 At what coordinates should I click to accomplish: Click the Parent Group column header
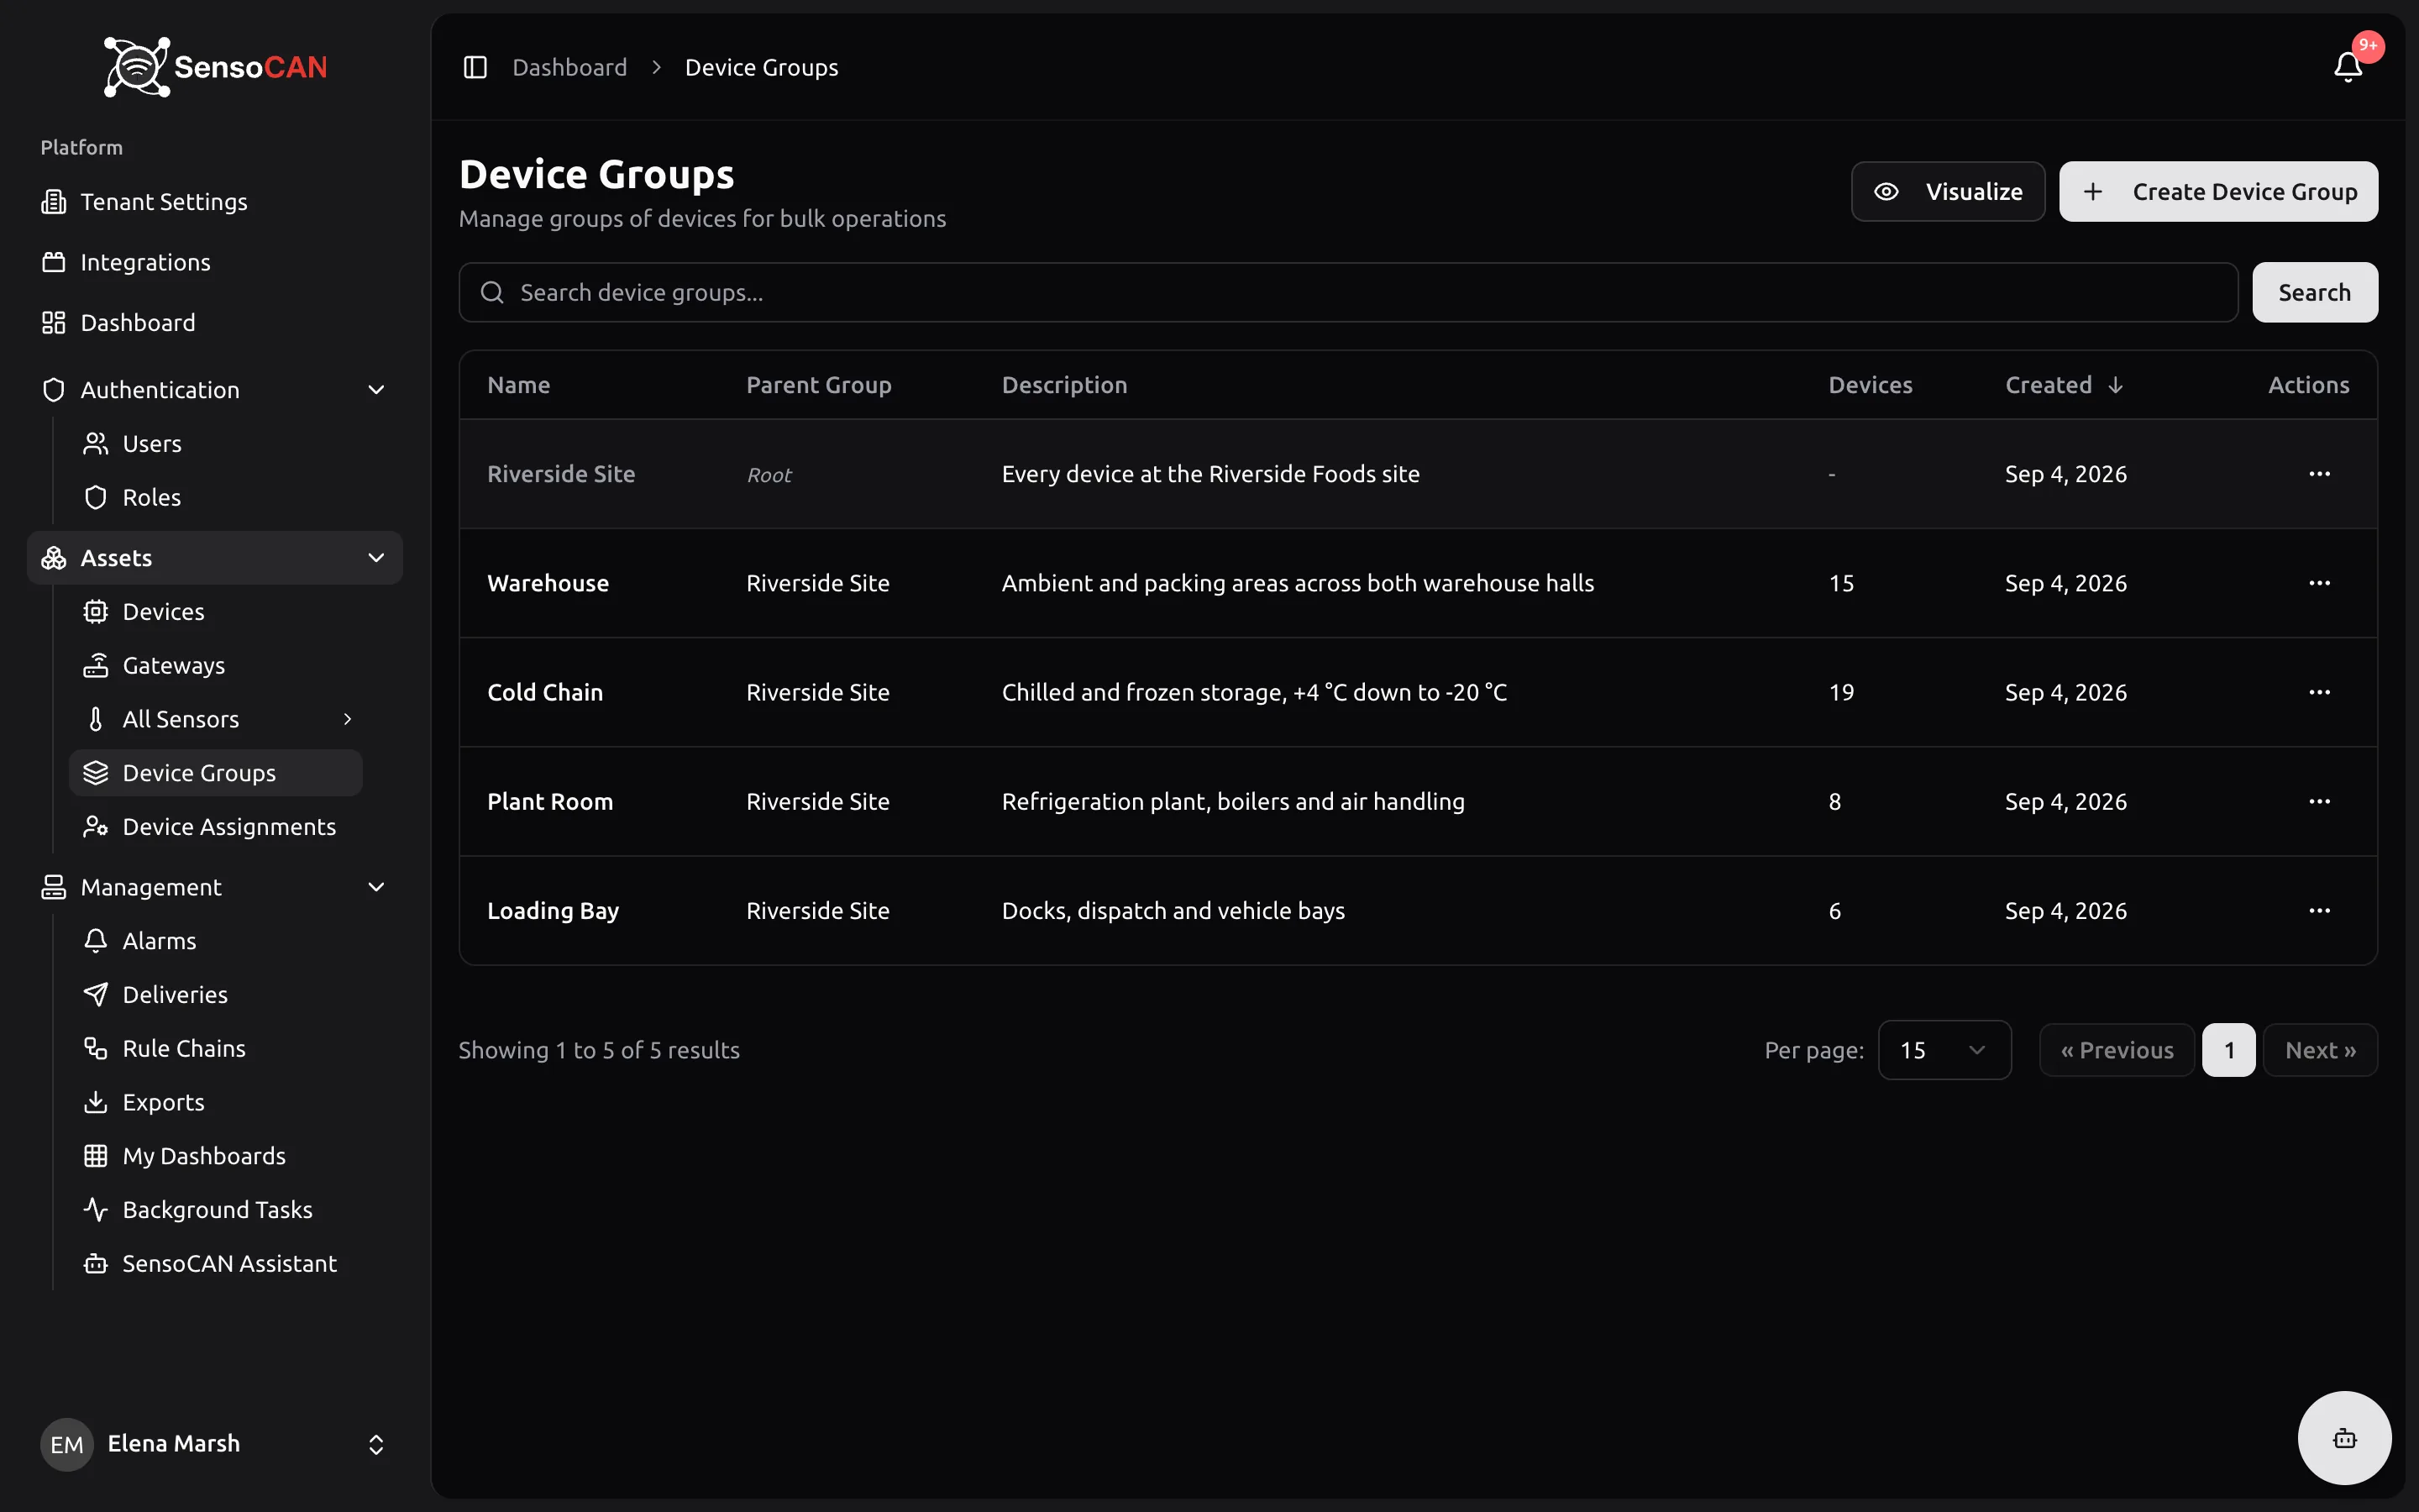point(819,385)
